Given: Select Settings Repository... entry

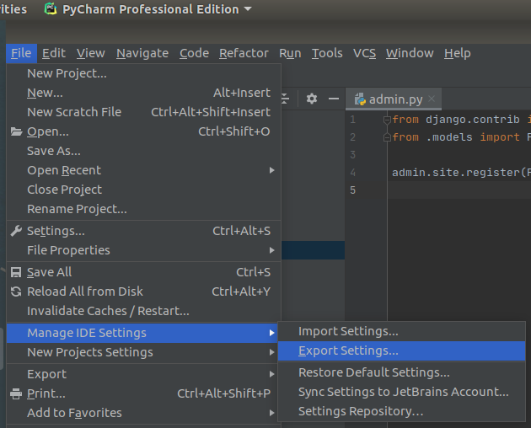Looking at the screenshot, I should pos(402,411).
